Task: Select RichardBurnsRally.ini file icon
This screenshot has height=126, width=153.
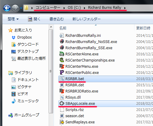Action: (62, 35)
